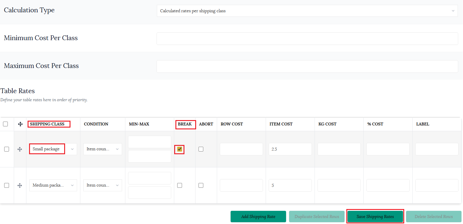Click the SHIPPING CLASS column header

[47, 124]
